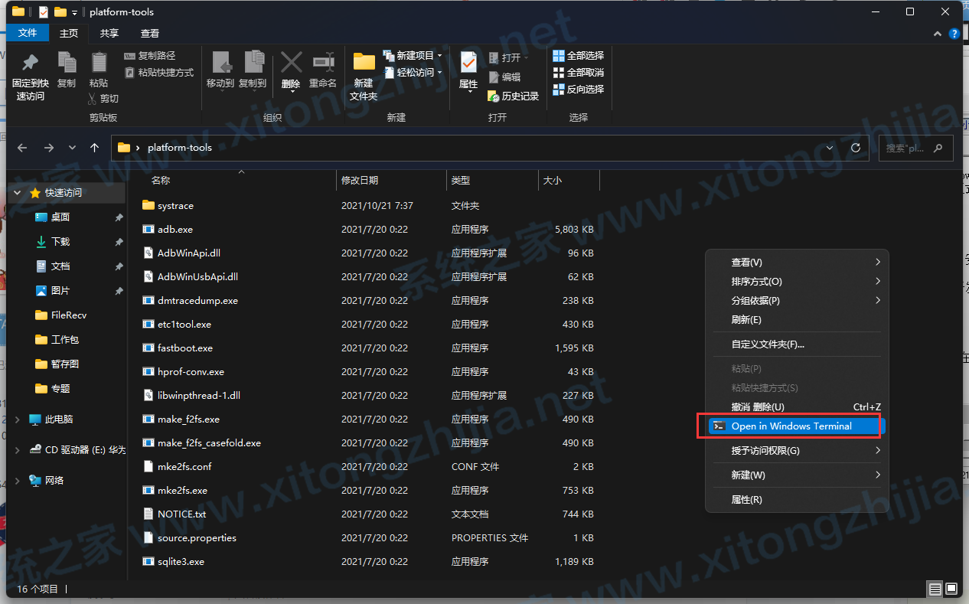
Task: Open the 新建项目 dropdown arrow
Action: 439,56
